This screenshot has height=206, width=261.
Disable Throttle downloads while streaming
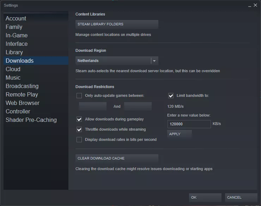79,130
